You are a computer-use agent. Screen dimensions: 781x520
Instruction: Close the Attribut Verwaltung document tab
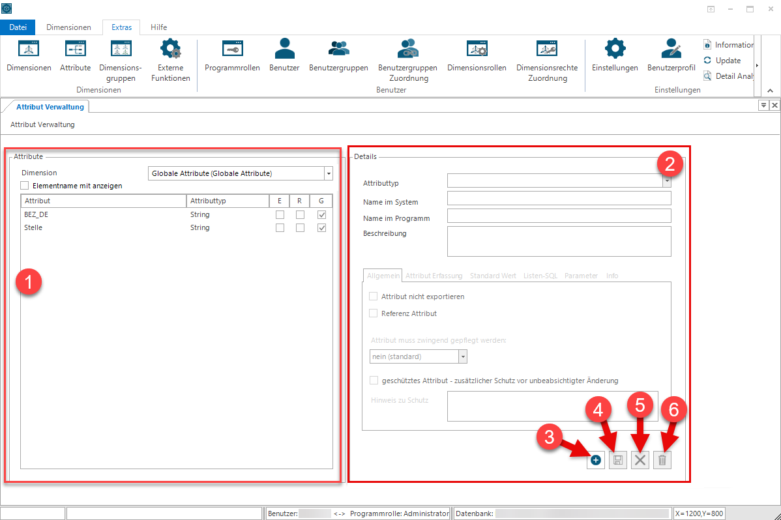pos(774,105)
